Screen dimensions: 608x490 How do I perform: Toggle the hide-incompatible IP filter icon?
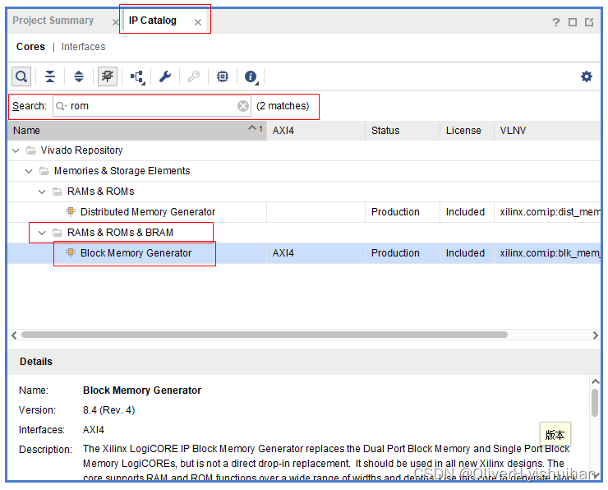(108, 76)
